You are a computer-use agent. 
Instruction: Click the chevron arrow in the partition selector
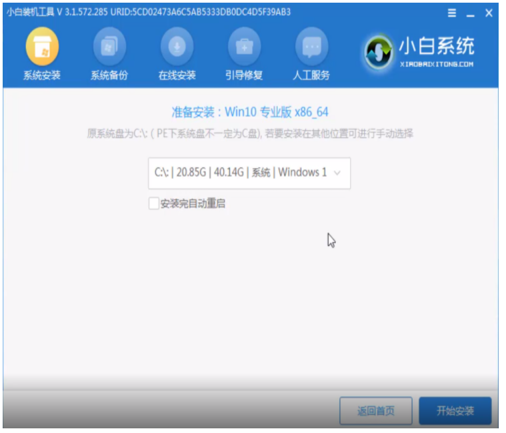point(337,173)
